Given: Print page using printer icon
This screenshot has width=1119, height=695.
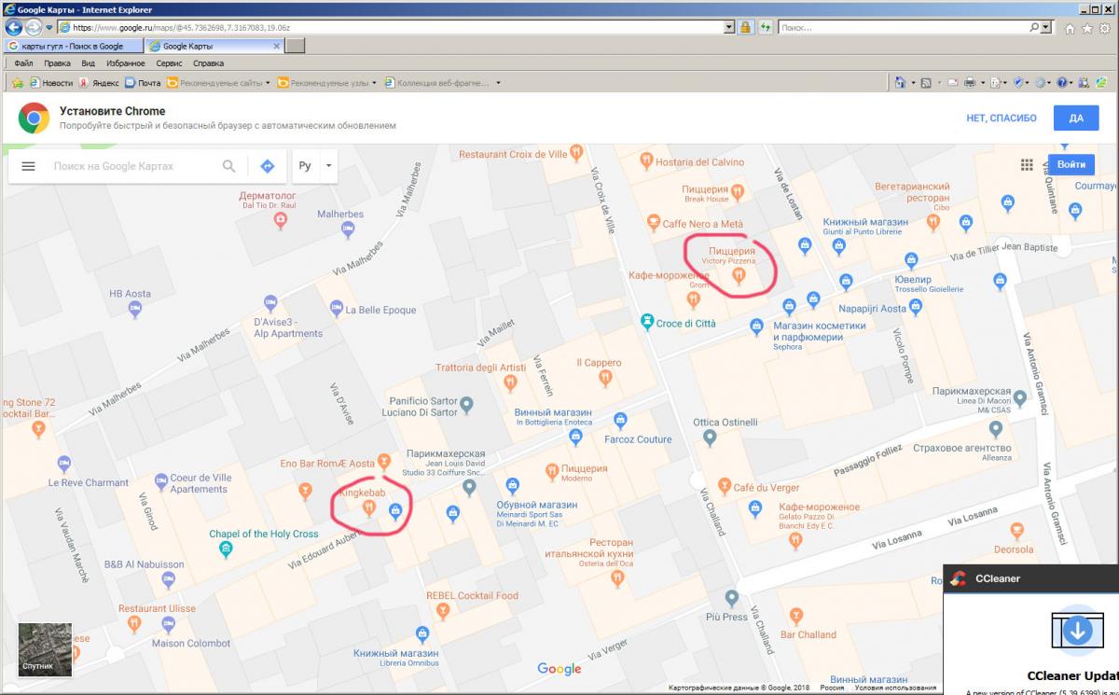Looking at the screenshot, I should click(970, 82).
